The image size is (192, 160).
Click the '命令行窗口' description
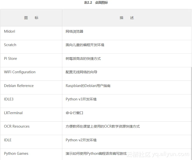click(x=74, y=113)
